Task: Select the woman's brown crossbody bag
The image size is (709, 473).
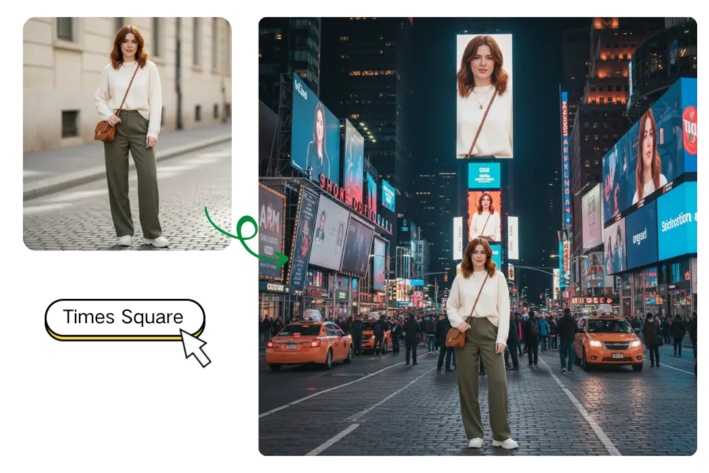Action: (x=457, y=336)
